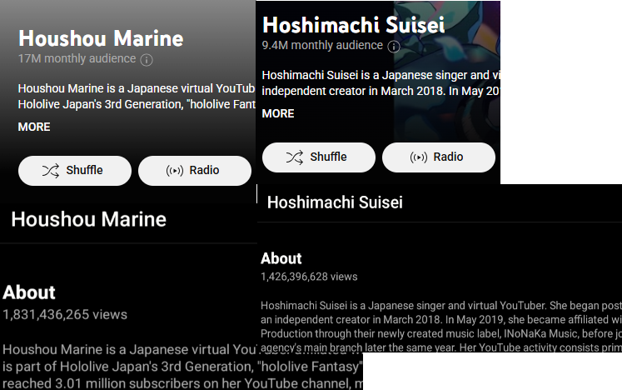Click About heading above 1,831,436,265 views
The height and width of the screenshot is (390, 622).
pos(29,292)
